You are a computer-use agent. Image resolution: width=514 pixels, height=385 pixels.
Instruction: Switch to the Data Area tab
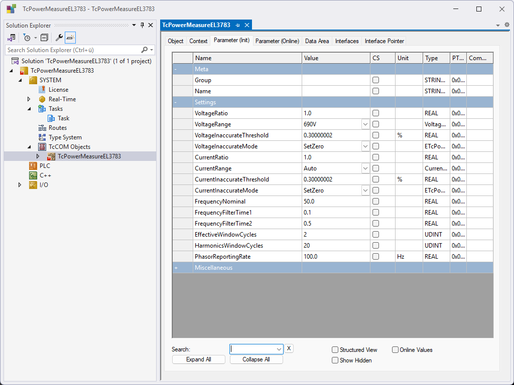click(317, 41)
